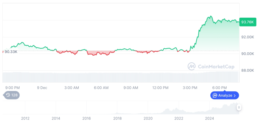The width and height of the screenshot is (261, 122).
Task: Select year 2024 on the range navigator
Action: point(209,118)
